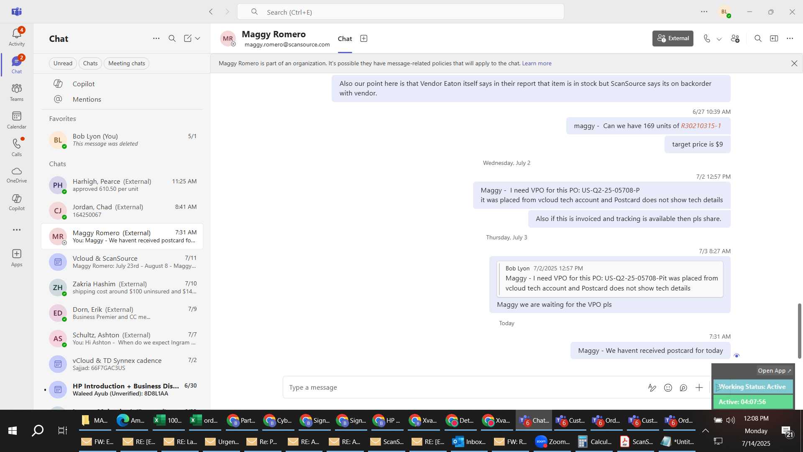Open chat with Harhigh, Pearce
Image resolution: width=803 pixels, height=452 pixels.
tap(122, 185)
